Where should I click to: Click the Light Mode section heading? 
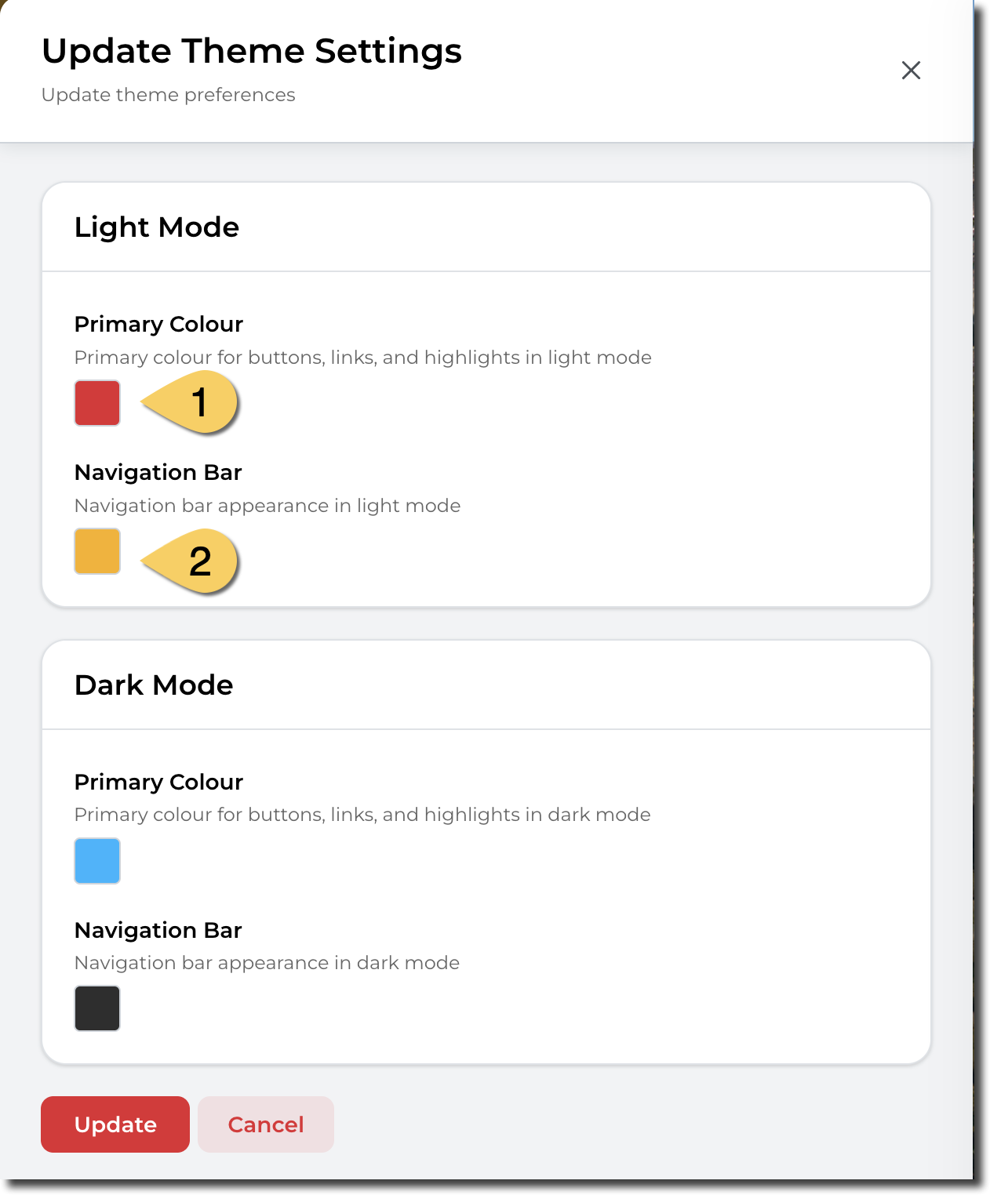click(x=157, y=227)
